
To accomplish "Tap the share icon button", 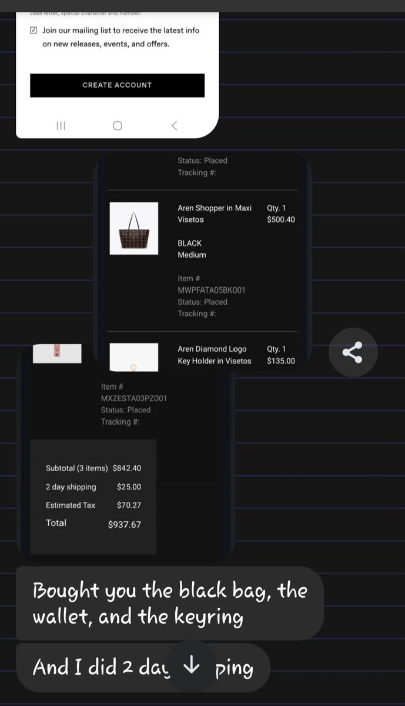I will (x=353, y=353).
